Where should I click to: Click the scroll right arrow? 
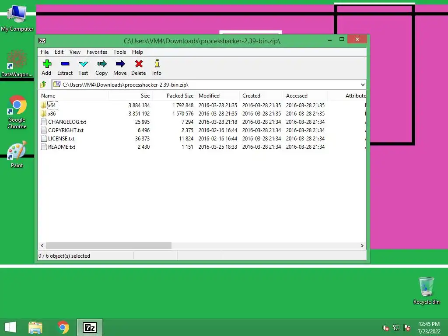coord(362,245)
